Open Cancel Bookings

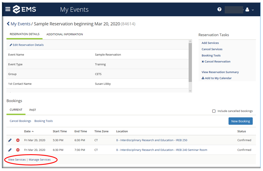(x=20, y=121)
